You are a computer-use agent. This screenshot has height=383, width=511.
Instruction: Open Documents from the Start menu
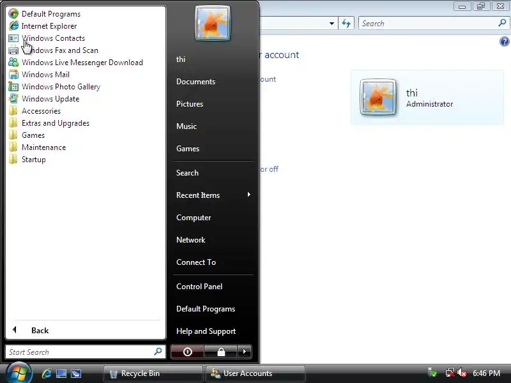point(195,82)
